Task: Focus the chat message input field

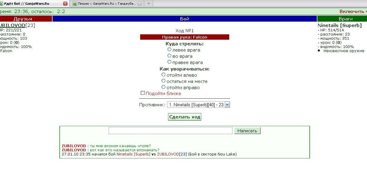Action: tap(170, 131)
